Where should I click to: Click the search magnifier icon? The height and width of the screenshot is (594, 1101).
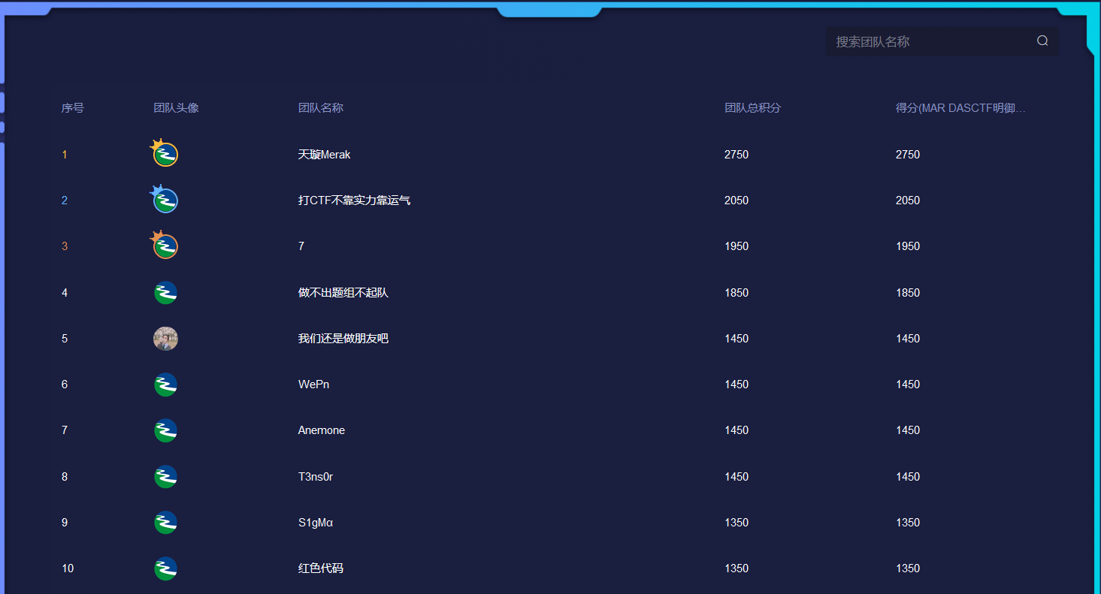(1042, 41)
